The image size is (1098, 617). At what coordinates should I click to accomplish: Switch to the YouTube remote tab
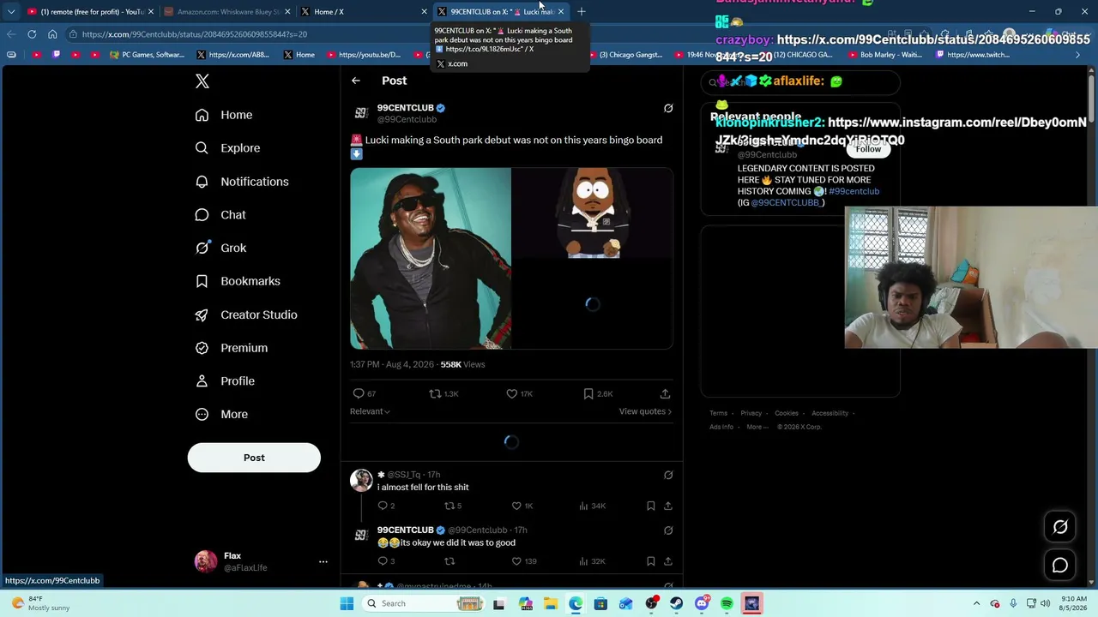point(88,12)
